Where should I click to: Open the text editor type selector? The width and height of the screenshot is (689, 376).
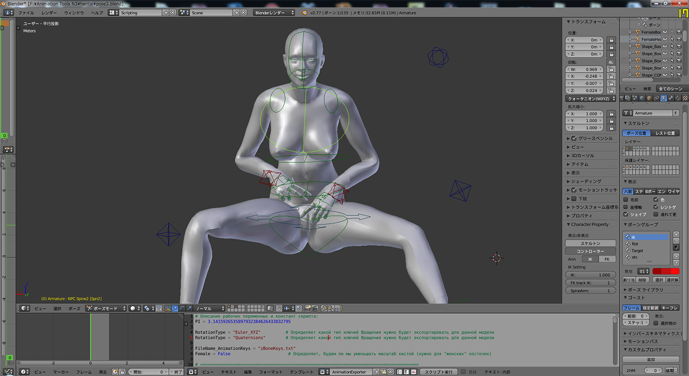pos(193,372)
